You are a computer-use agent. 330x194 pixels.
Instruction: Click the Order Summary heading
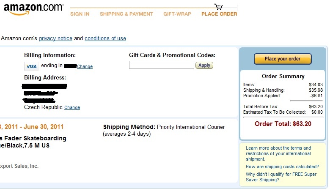283,77
